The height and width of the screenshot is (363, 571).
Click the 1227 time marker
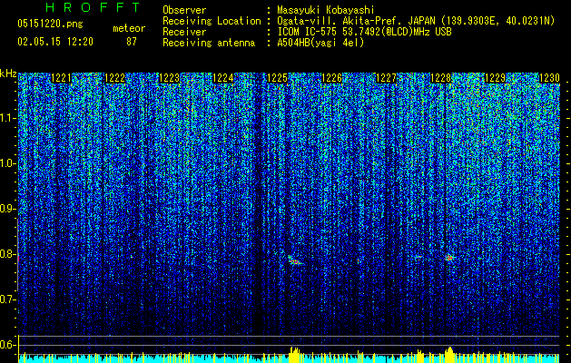(386, 78)
